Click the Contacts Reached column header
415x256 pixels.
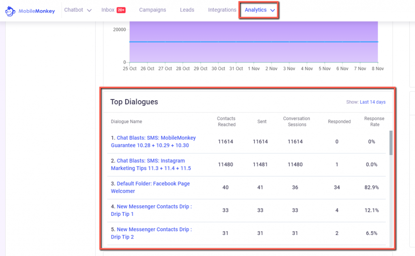coord(226,121)
